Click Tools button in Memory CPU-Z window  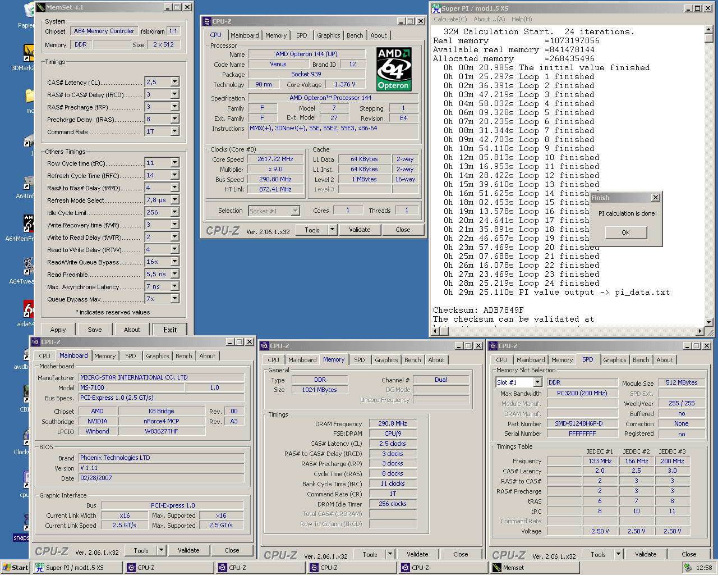370,554
